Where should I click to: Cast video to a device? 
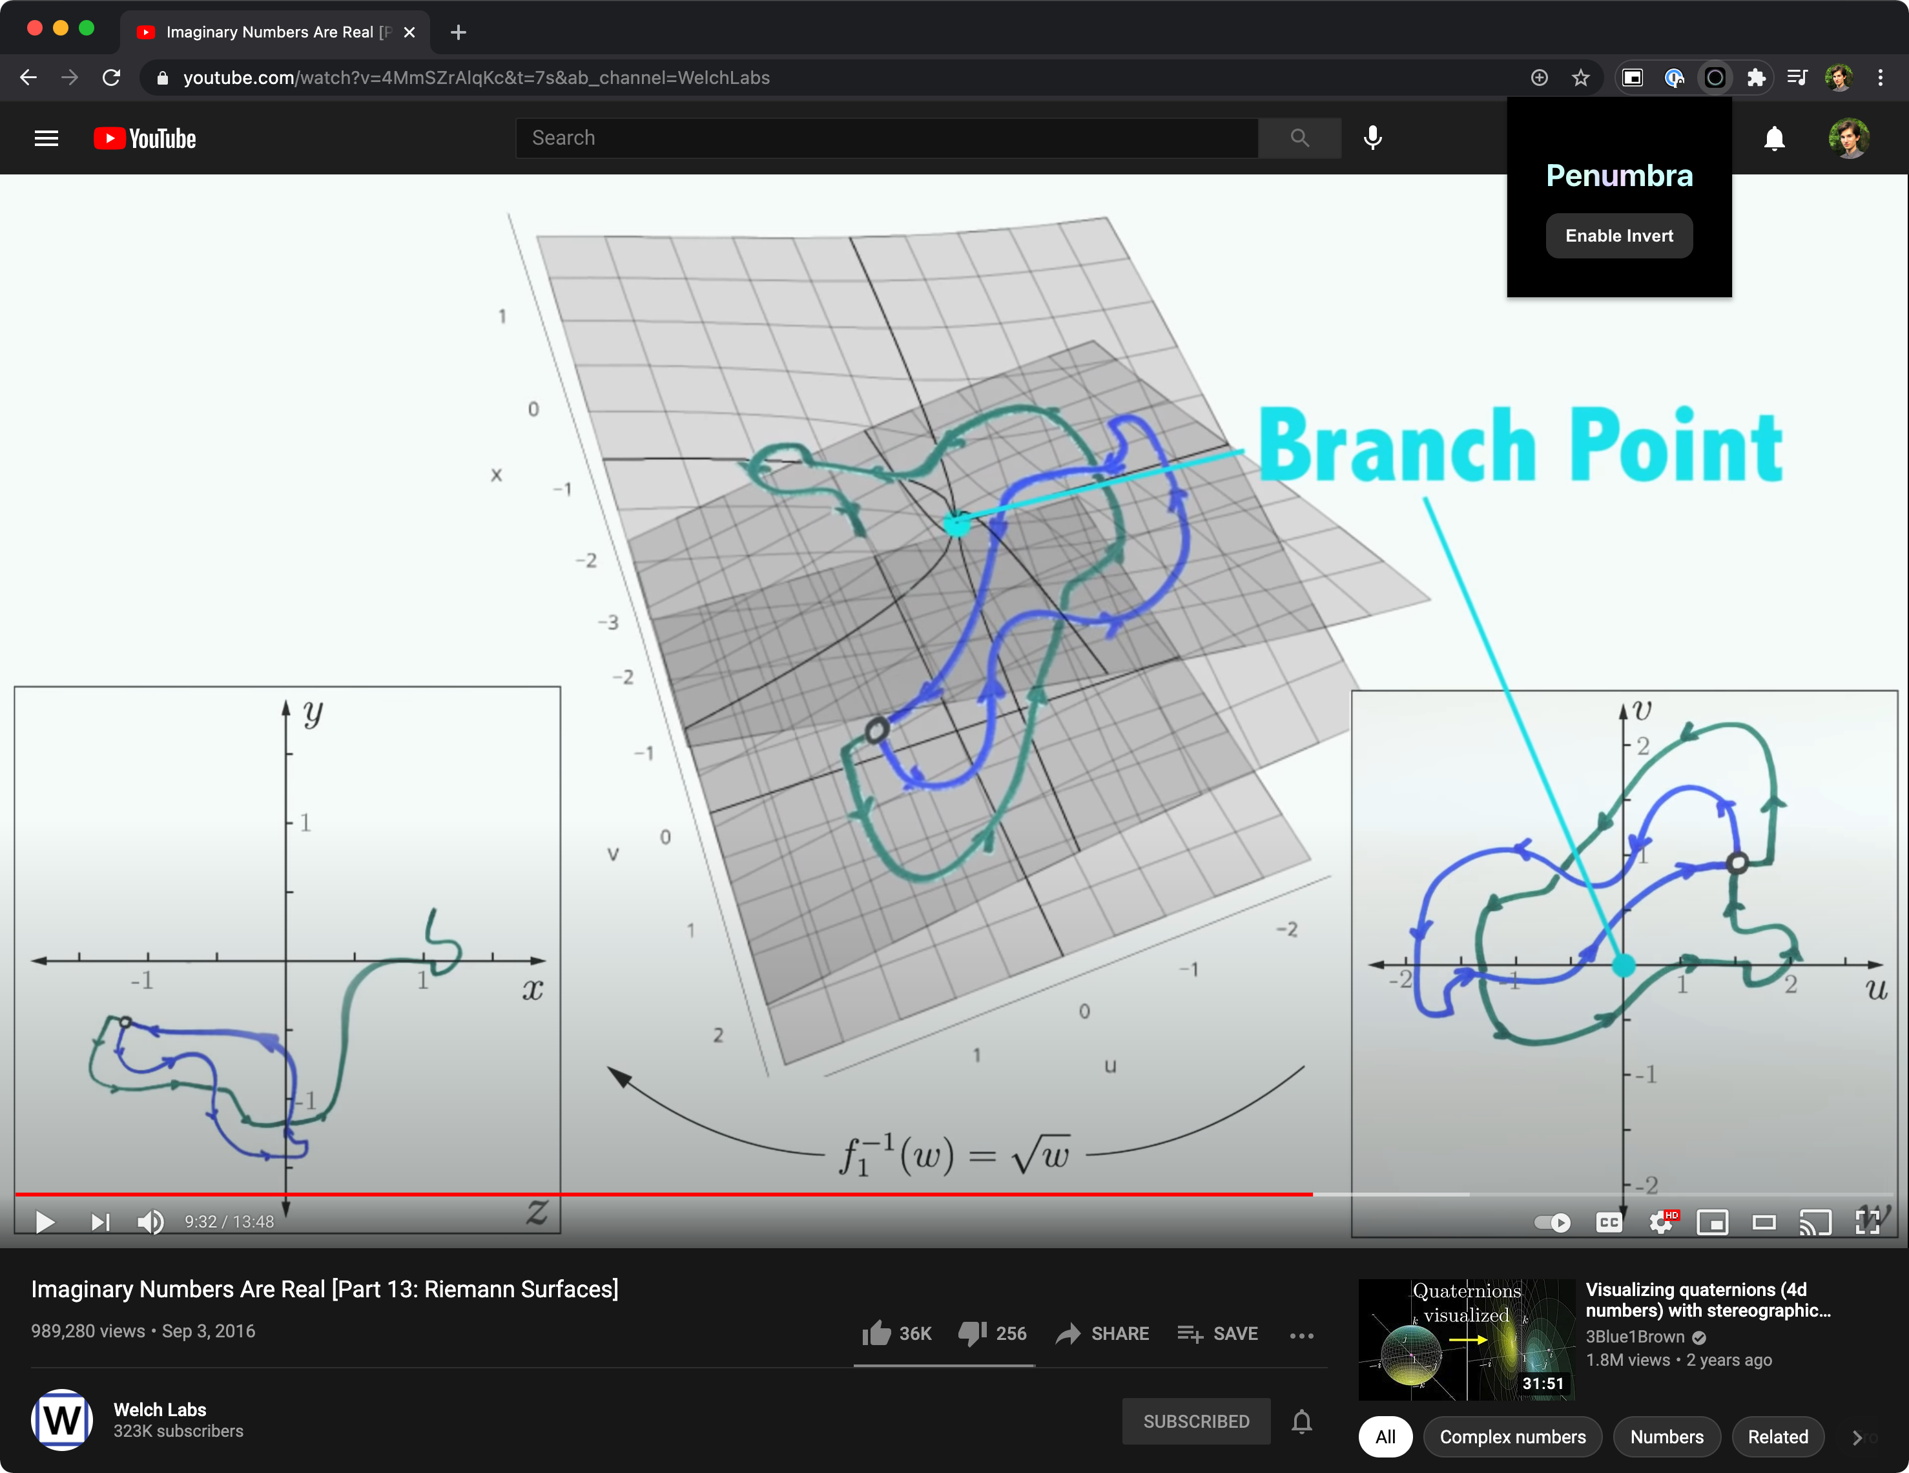click(x=1815, y=1222)
